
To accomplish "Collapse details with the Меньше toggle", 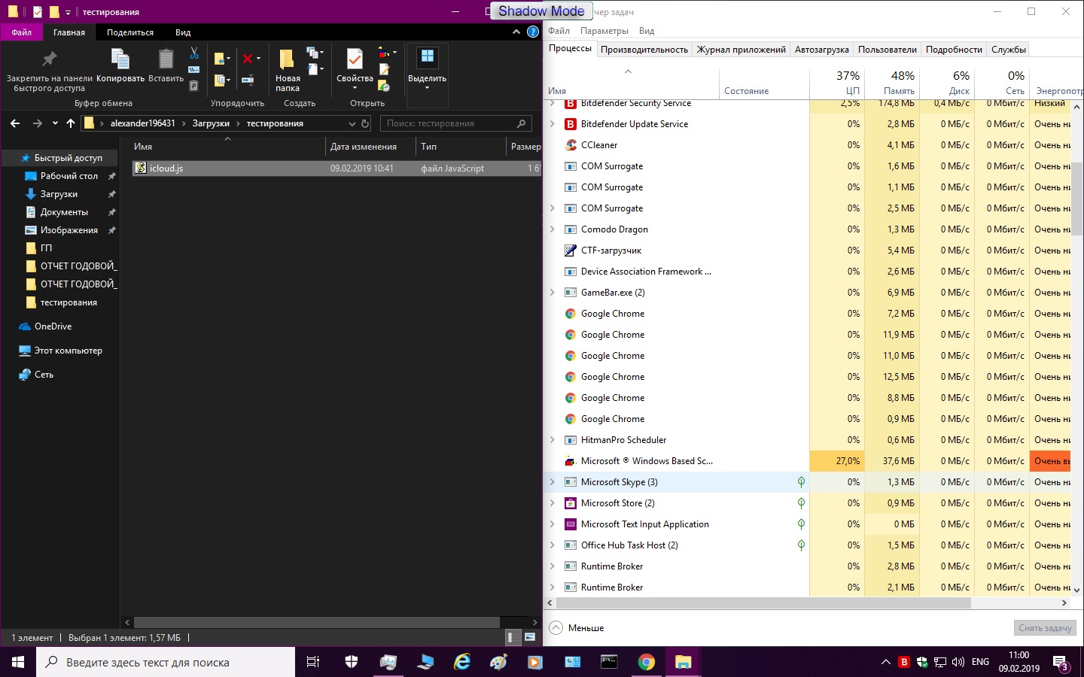I will (577, 628).
